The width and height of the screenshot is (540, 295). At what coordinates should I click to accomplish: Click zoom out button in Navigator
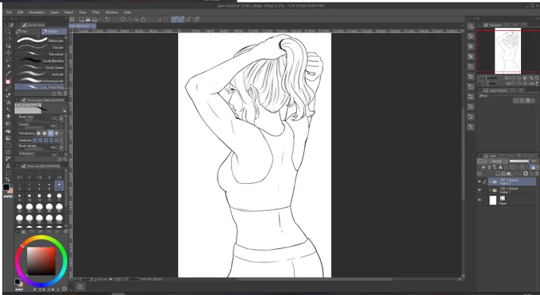coord(514,78)
